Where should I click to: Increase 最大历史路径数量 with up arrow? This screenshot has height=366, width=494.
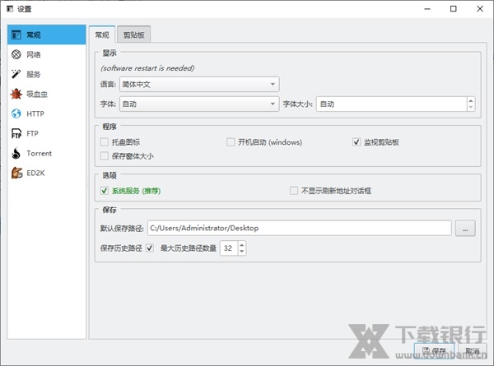[x=241, y=245]
